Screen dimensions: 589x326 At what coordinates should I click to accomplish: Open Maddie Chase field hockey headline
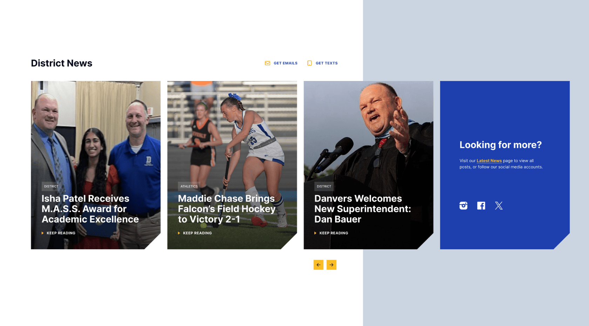point(227,209)
